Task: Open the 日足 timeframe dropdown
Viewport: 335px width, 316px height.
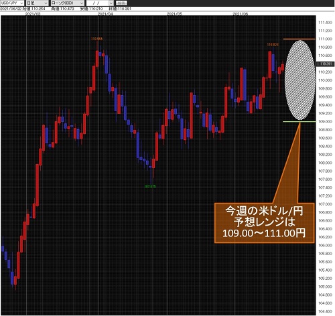Action: click(x=37, y=3)
